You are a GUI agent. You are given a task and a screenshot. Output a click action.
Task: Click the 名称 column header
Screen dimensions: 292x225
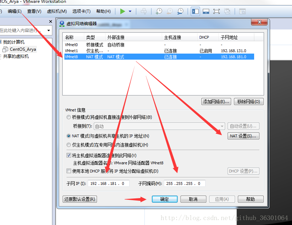click(74, 37)
